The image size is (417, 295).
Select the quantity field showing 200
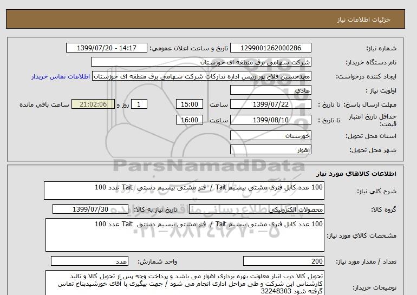pyautogui.click(x=284, y=261)
